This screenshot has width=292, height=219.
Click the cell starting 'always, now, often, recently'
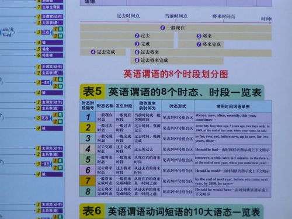(x=233, y=117)
